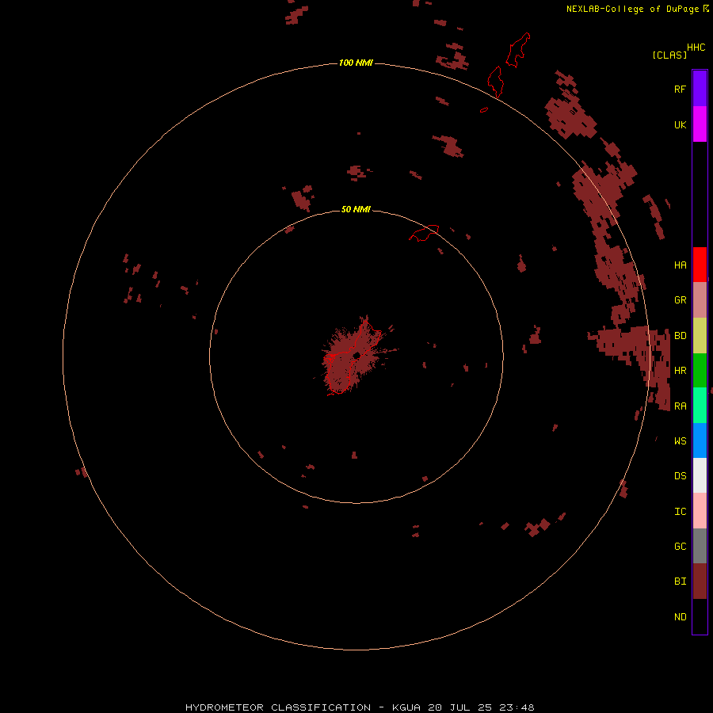
Task: Click the IC legend label
Action: click(680, 511)
